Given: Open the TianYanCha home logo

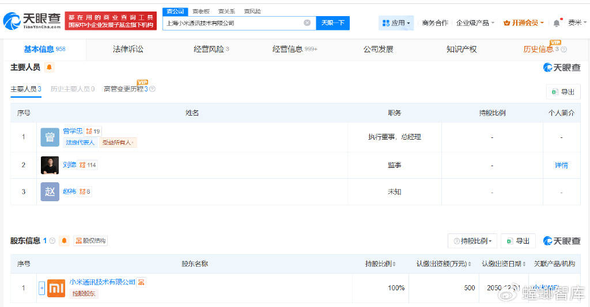Looking at the screenshot, I should tap(32, 21).
